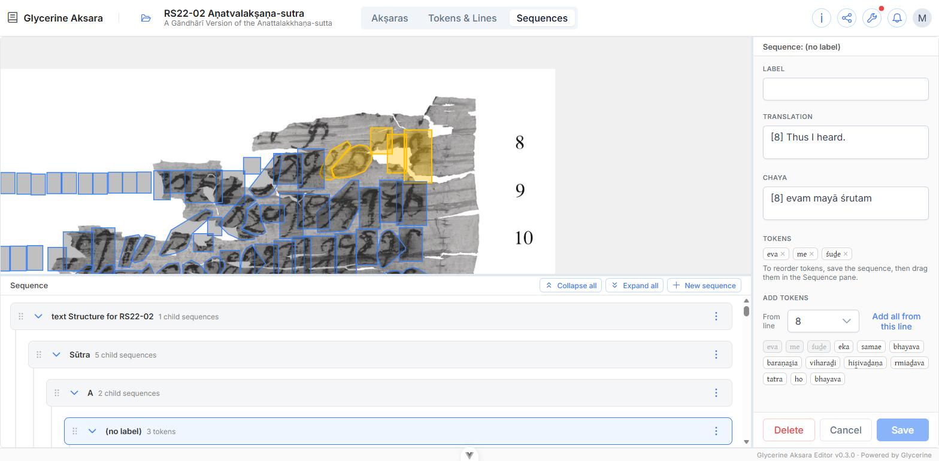The height and width of the screenshot is (461, 939).
Task: Open the user avatar M menu
Action: coord(922,18)
